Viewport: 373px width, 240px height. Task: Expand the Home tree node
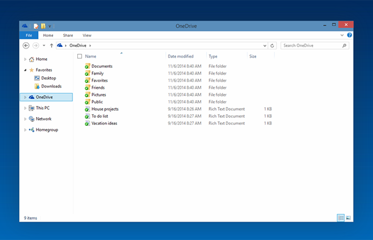coord(25,59)
